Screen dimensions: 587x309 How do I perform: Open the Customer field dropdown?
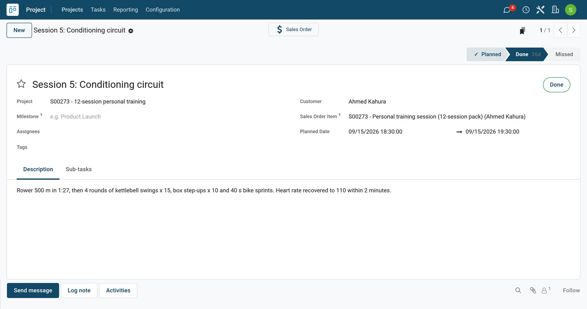tap(459, 101)
